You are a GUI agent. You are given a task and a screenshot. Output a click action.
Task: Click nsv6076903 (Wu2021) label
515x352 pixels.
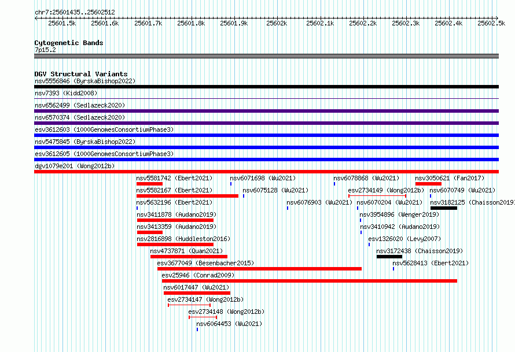[319, 202]
